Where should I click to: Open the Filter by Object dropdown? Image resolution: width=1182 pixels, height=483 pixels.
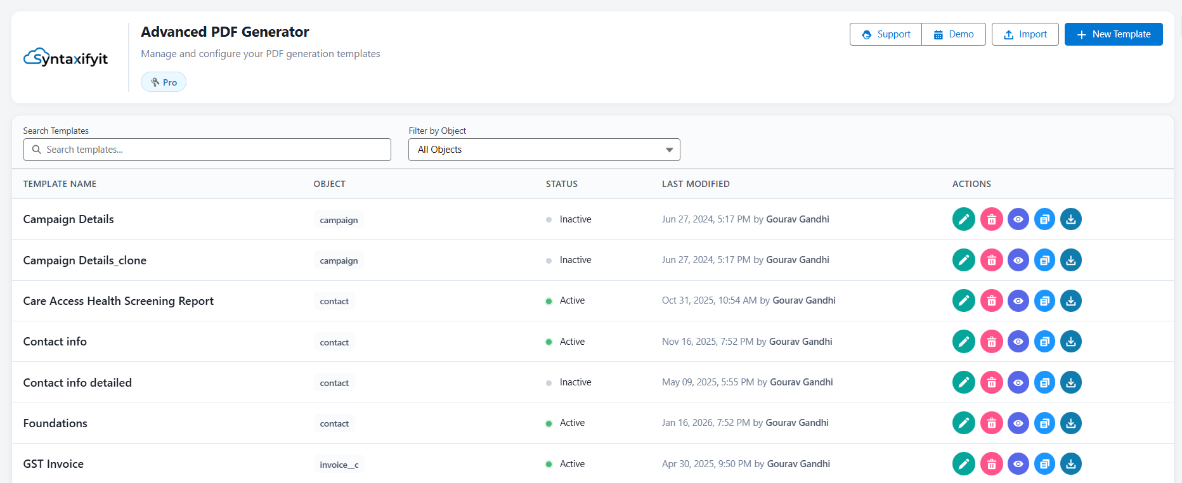pyautogui.click(x=544, y=150)
